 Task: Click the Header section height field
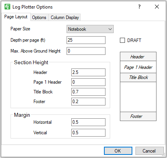tap(88, 72)
